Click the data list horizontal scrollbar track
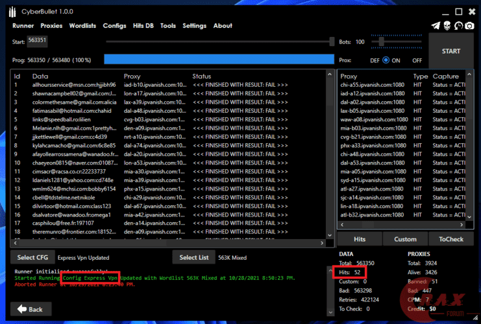 tap(168, 243)
